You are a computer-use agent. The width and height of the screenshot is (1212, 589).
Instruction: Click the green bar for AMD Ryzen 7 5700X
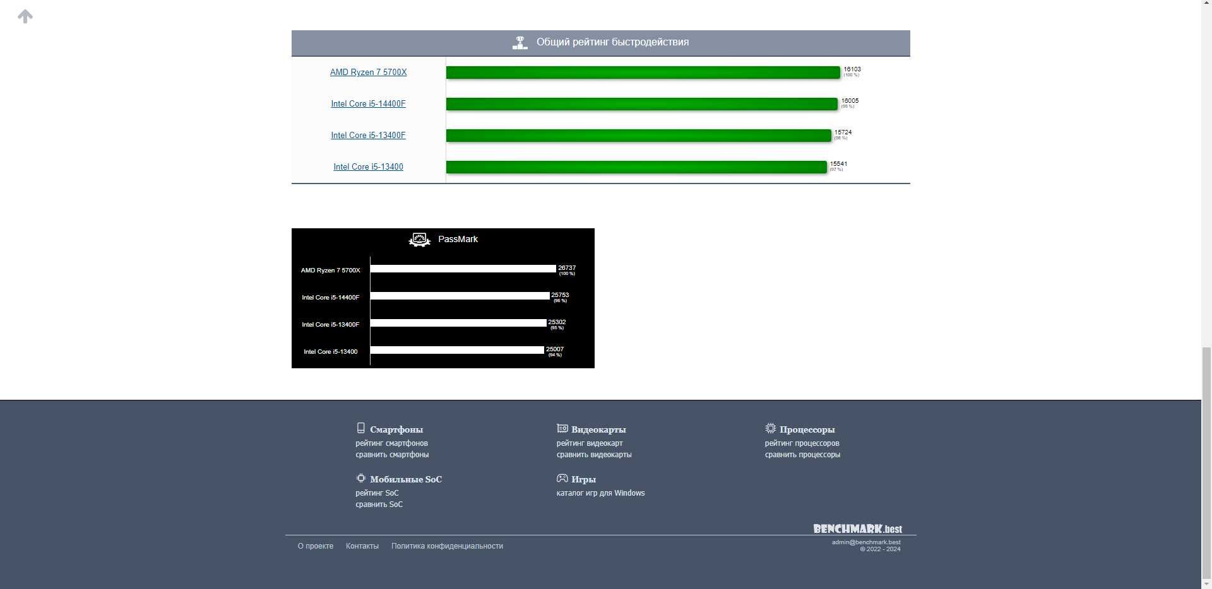(643, 73)
